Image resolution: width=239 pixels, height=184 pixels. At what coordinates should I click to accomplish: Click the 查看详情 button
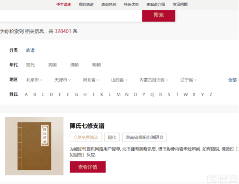tap(88, 167)
